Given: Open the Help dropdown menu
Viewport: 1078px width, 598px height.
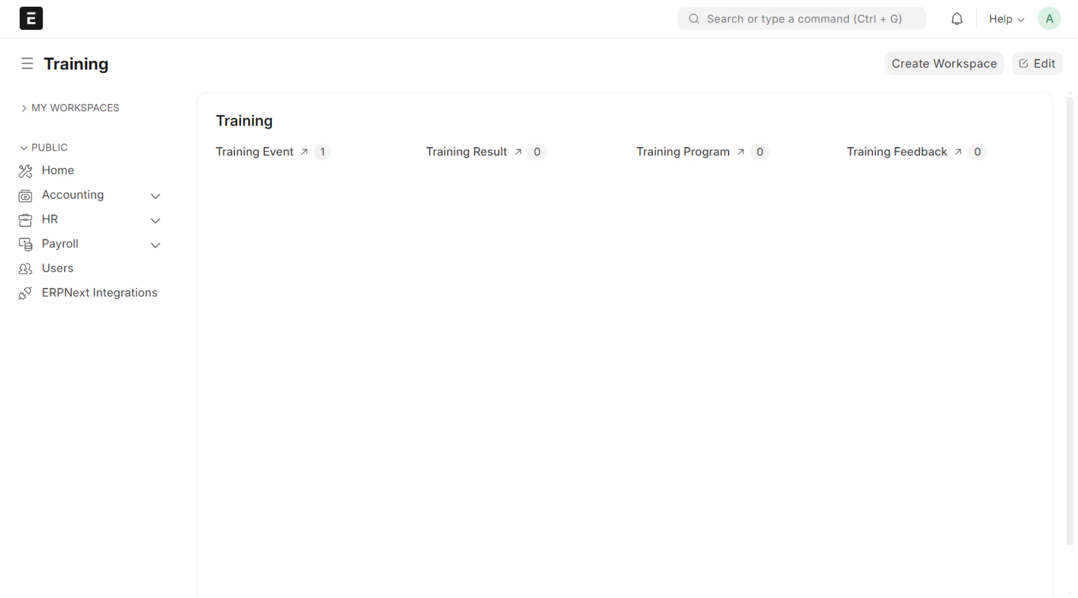Looking at the screenshot, I should (x=1006, y=19).
